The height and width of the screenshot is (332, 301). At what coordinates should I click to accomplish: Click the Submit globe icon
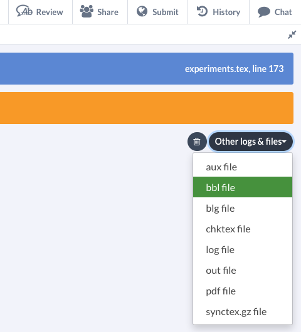coord(142,11)
